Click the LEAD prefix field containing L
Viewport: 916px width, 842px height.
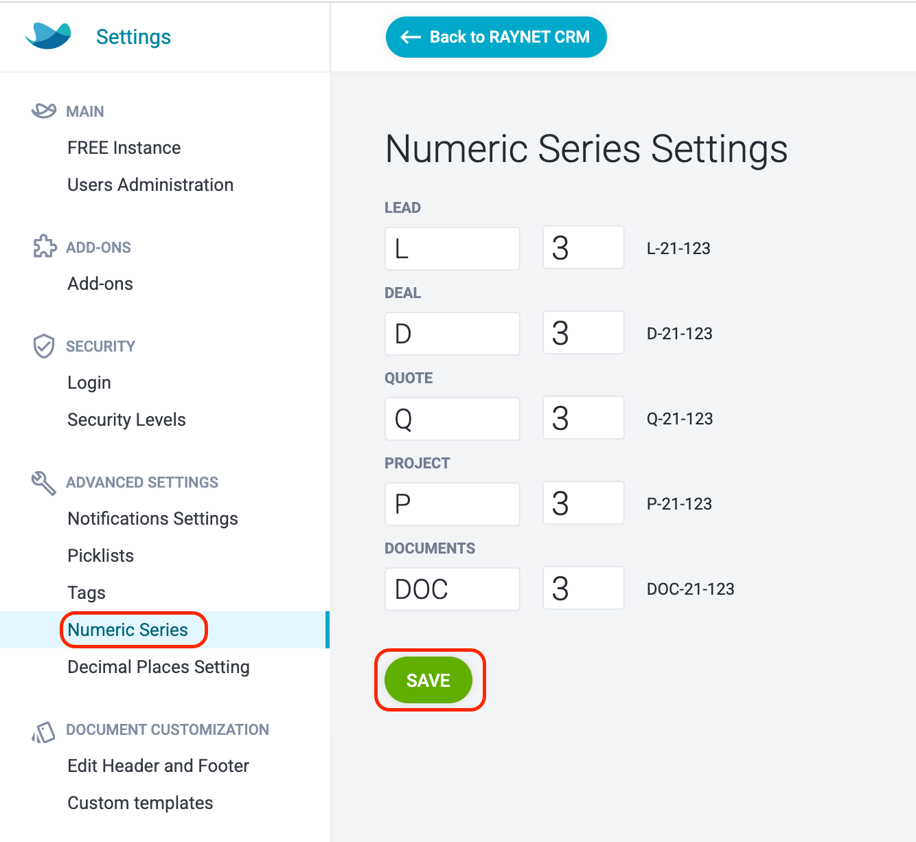(453, 249)
